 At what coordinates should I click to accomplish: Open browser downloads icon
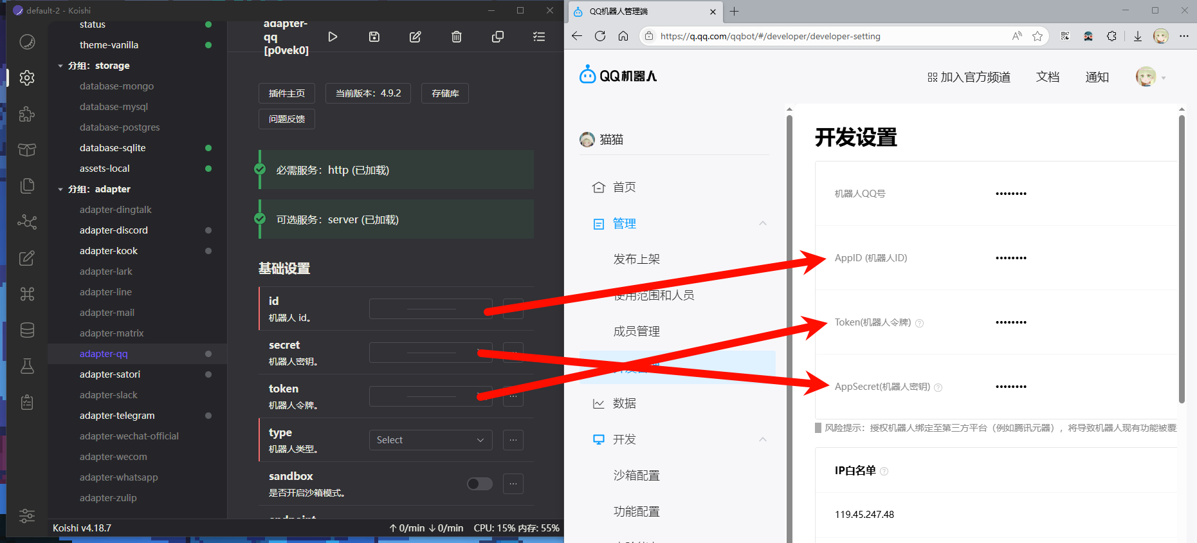pyautogui.click(x=1138, y=36)
